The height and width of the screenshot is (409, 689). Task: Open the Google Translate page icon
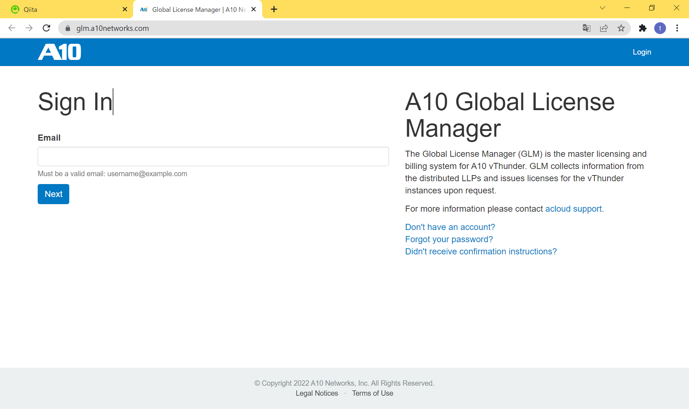(586, 28)
